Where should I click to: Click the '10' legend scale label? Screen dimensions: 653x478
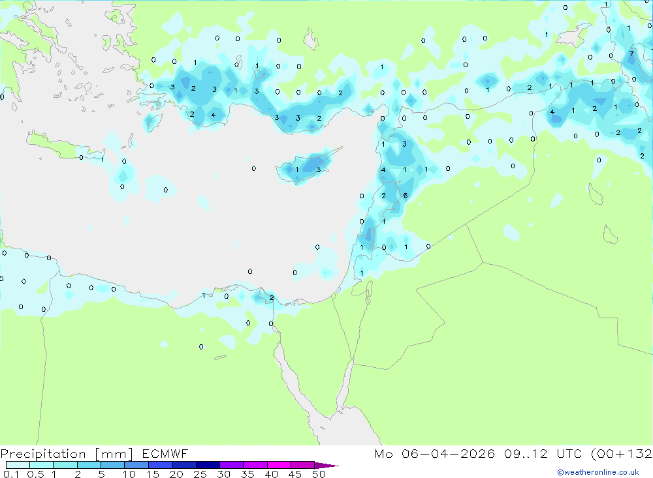tap(129, 474)
